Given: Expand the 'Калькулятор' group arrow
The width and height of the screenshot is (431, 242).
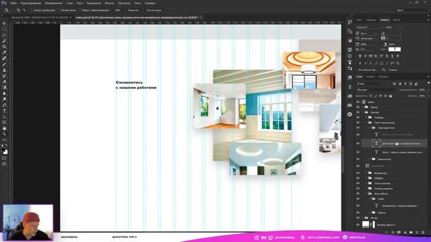Looking at the screenshot, I should tap(370, 159).
